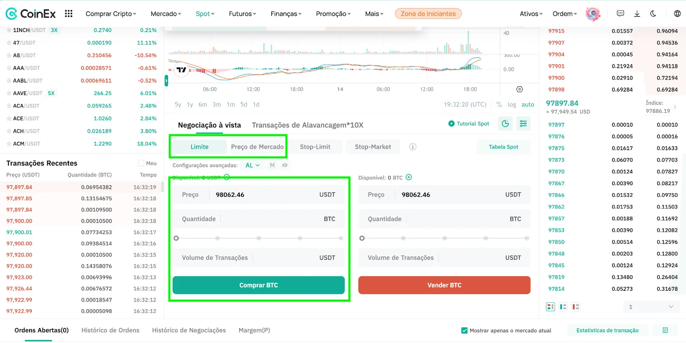Toggle auto scale on chart

[528, 104]
